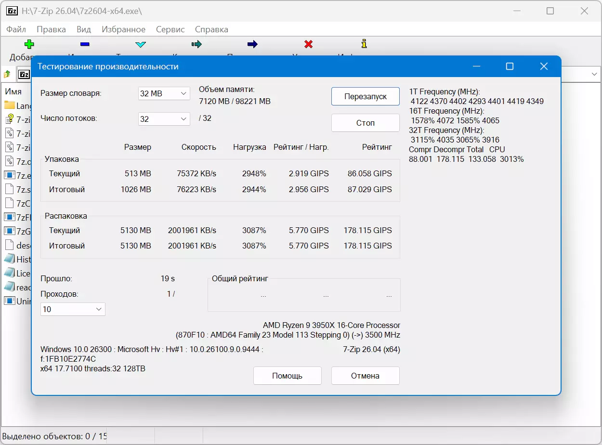Select the Unin executable icon in the list
This screenshot has height=445, width=602.
[10, 301]
